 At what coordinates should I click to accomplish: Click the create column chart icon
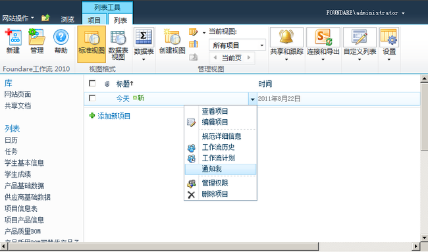(193, 44)
